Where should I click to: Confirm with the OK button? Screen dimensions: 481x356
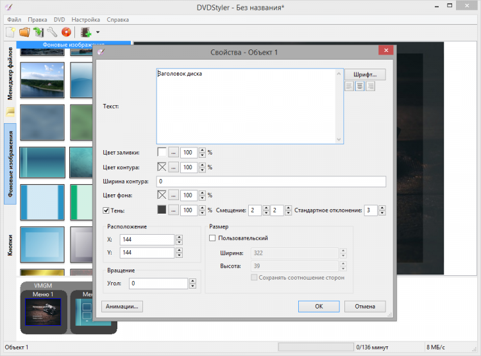[319, 306]
